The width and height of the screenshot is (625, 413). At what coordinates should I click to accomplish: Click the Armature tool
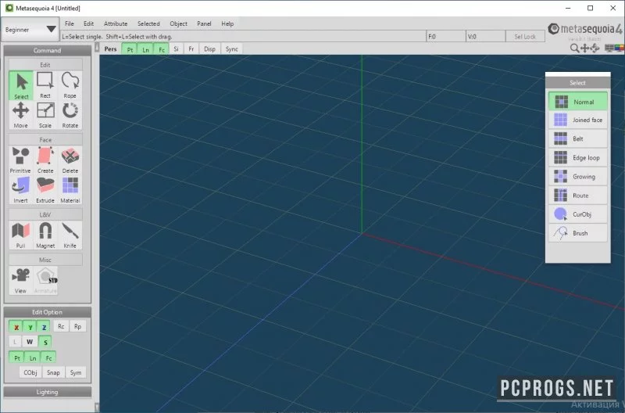tap(45, 281)
